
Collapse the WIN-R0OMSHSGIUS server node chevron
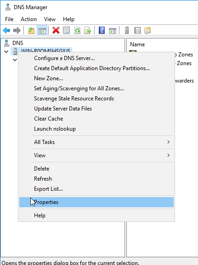(6, 51)
